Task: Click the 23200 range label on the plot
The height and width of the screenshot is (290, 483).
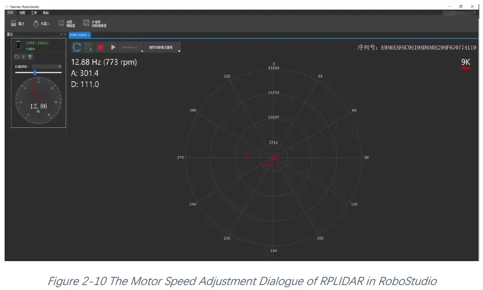Action: 273,68
